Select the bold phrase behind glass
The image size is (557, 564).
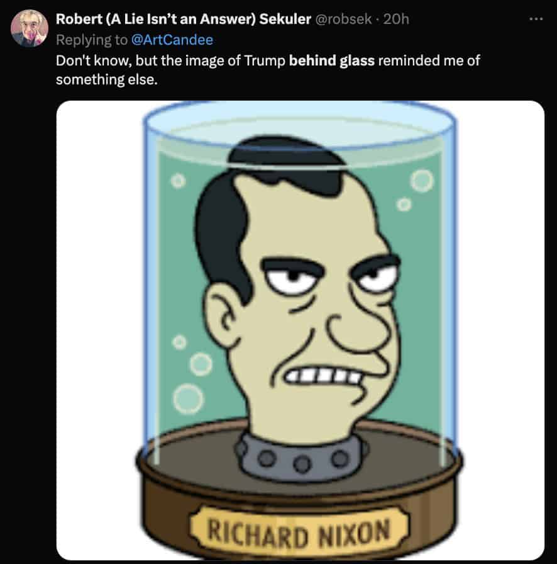pyautogui.click(x=333, y=60)
